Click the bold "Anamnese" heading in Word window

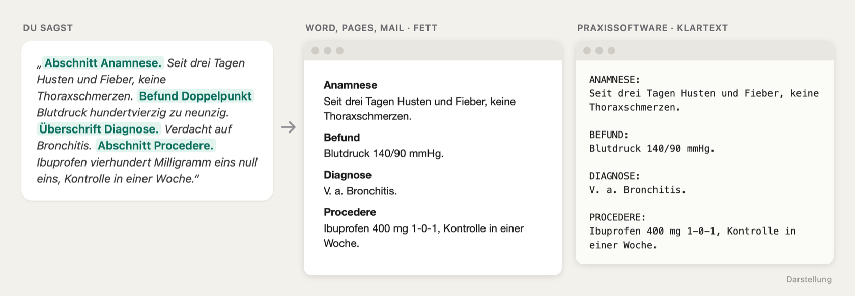coord(350,85)
